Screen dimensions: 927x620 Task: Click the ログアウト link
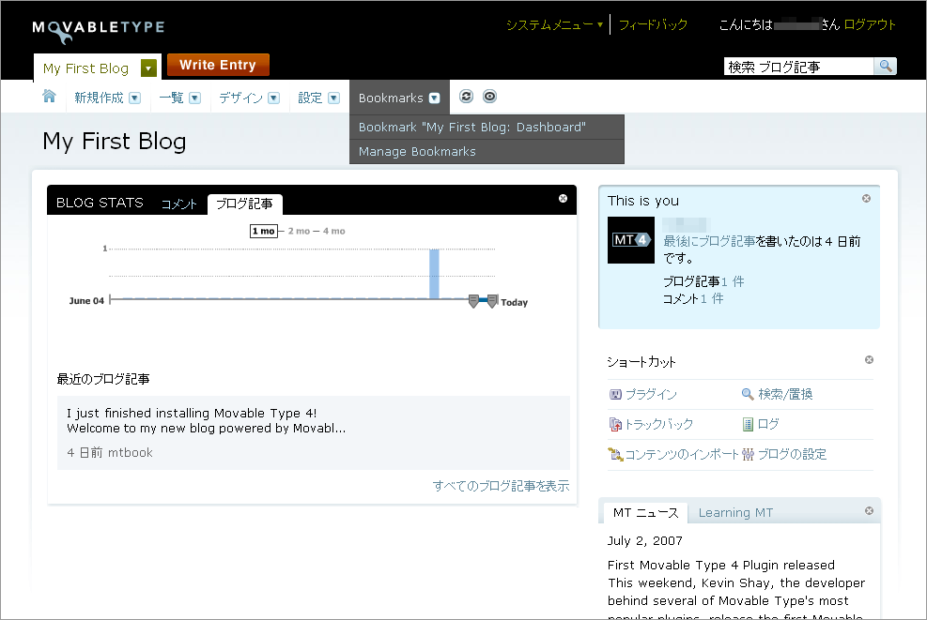pos(870,24)
